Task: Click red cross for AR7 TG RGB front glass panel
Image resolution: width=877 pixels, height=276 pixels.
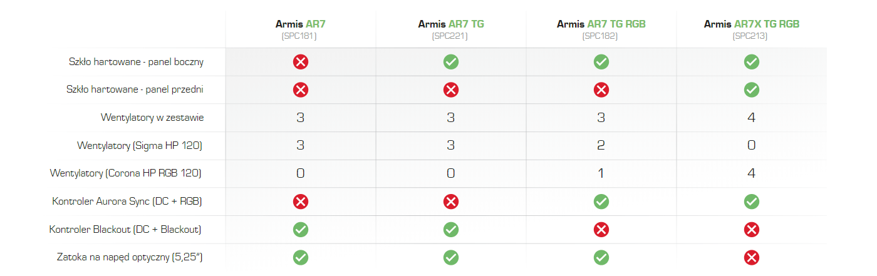Action: click(x=601, y=89)
